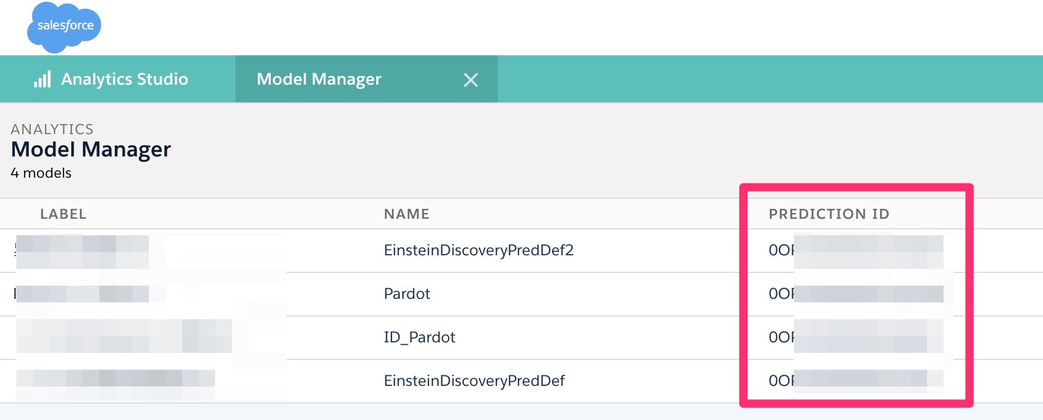The image size is (1043, 420).
Task: Select the EinsteinDiscoveryPredDef name cell
Action: [474, 381]
